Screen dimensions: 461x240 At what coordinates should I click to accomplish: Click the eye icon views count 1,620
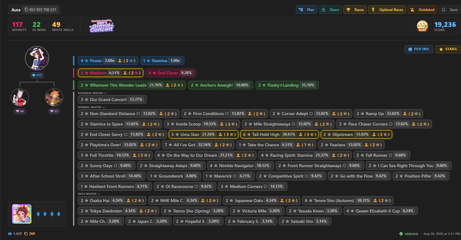[x=15, y=234]
